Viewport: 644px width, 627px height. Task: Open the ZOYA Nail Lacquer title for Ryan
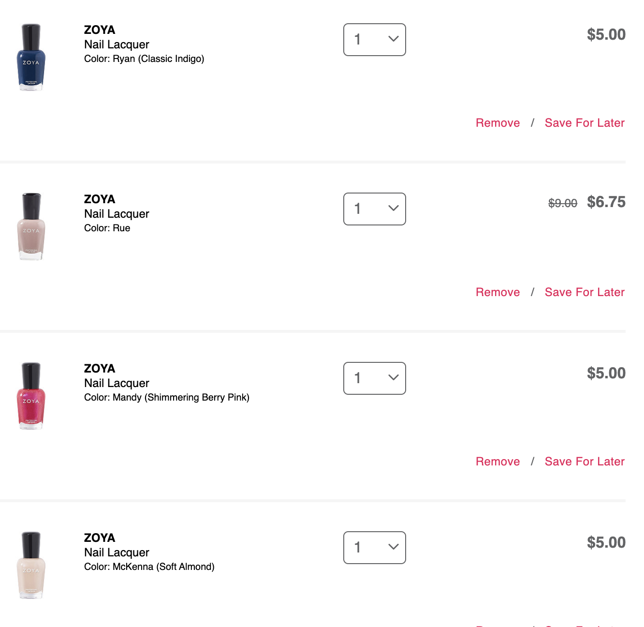click(117, 37)
